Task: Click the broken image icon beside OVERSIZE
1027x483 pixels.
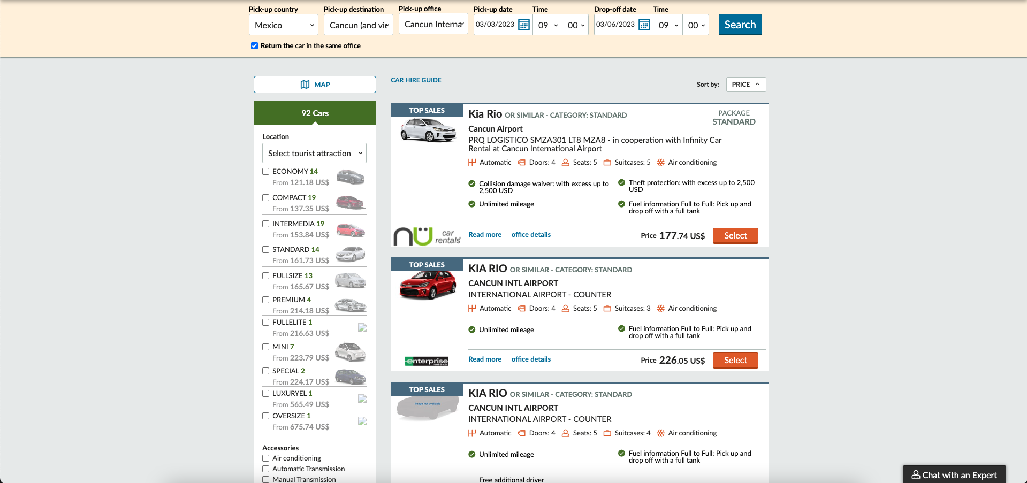Action: (362, 421)
